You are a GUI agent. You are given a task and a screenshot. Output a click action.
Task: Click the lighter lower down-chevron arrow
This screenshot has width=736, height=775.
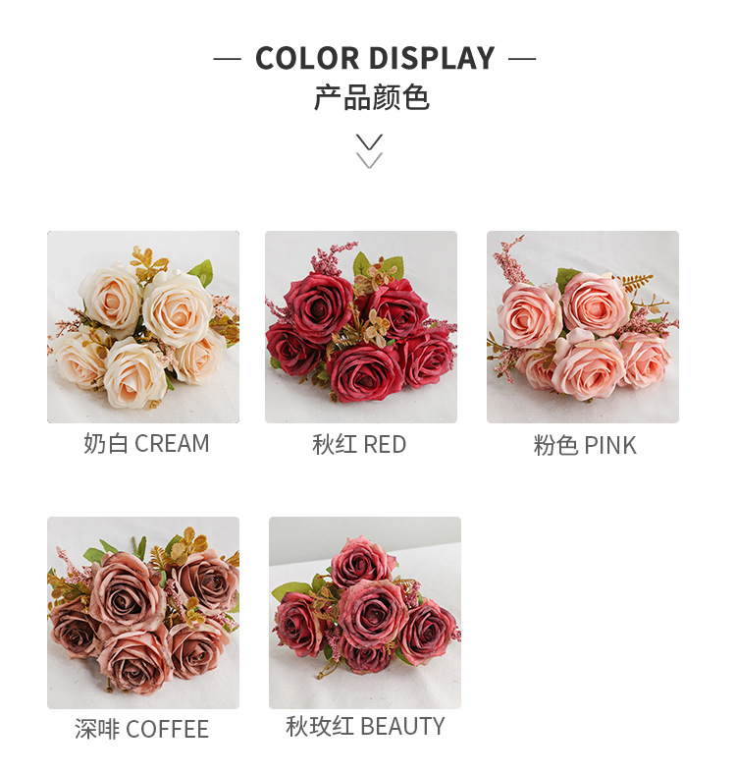tap(370, 161)
